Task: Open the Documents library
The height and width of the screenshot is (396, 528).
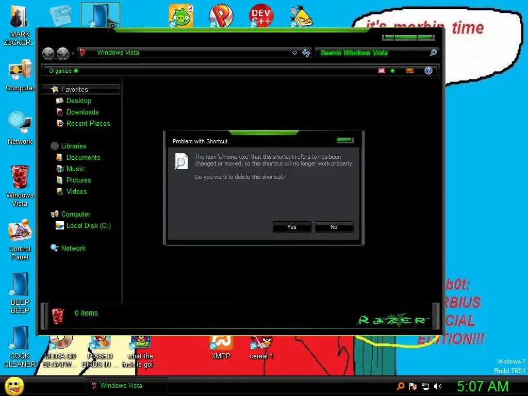Action: 83,158
